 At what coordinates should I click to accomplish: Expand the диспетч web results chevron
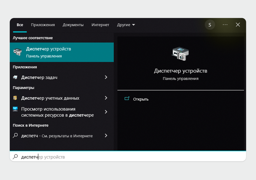coord(106,135)
